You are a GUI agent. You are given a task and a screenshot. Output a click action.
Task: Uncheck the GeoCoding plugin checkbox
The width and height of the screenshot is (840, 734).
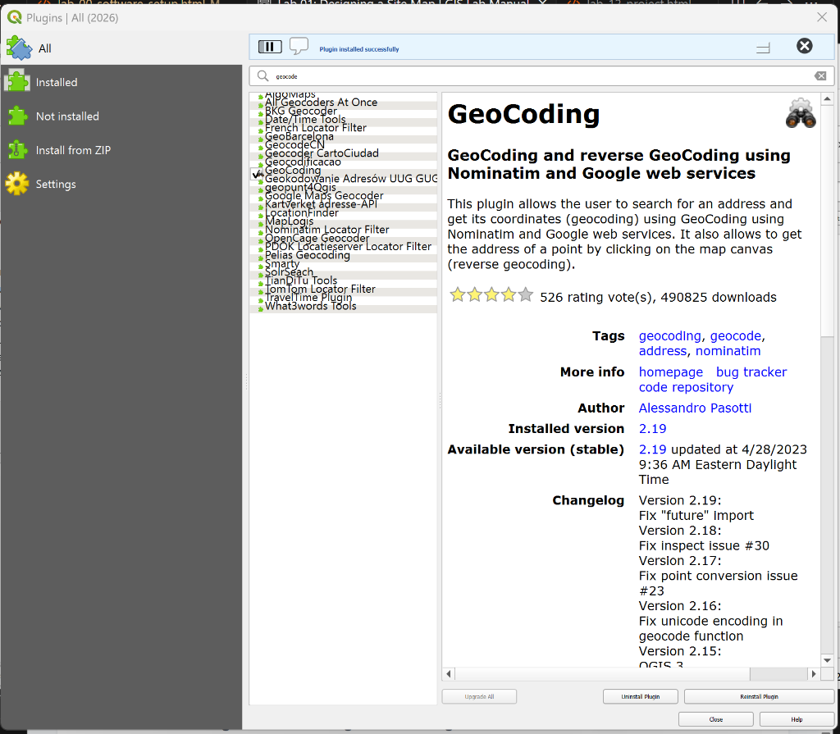click(257, 175)
